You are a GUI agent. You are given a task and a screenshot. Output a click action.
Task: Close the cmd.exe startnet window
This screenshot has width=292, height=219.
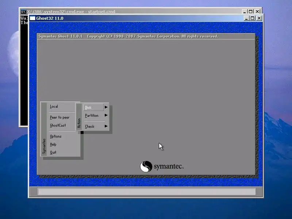coord(257,12)
